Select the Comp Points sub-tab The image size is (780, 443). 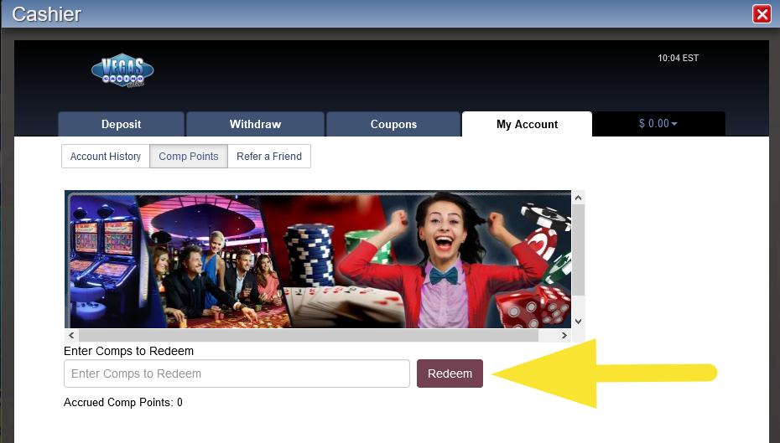(x=189, y=157)
